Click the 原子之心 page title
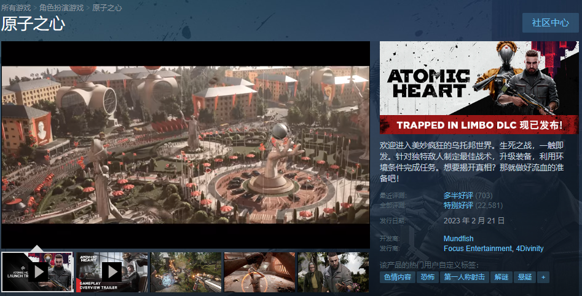This screenshot has width=582, height=296. click(33, 24)
